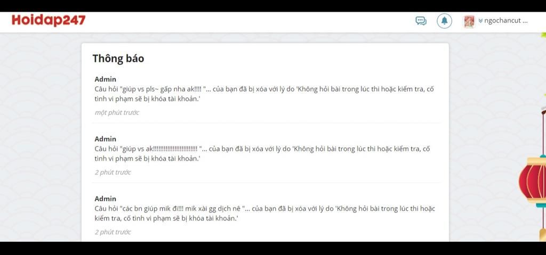Open the Hoidap247 logo homepage

[x=49, y=21]
